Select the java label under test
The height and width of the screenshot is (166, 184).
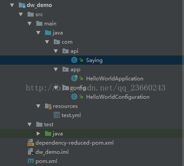[x=58, y=134]
